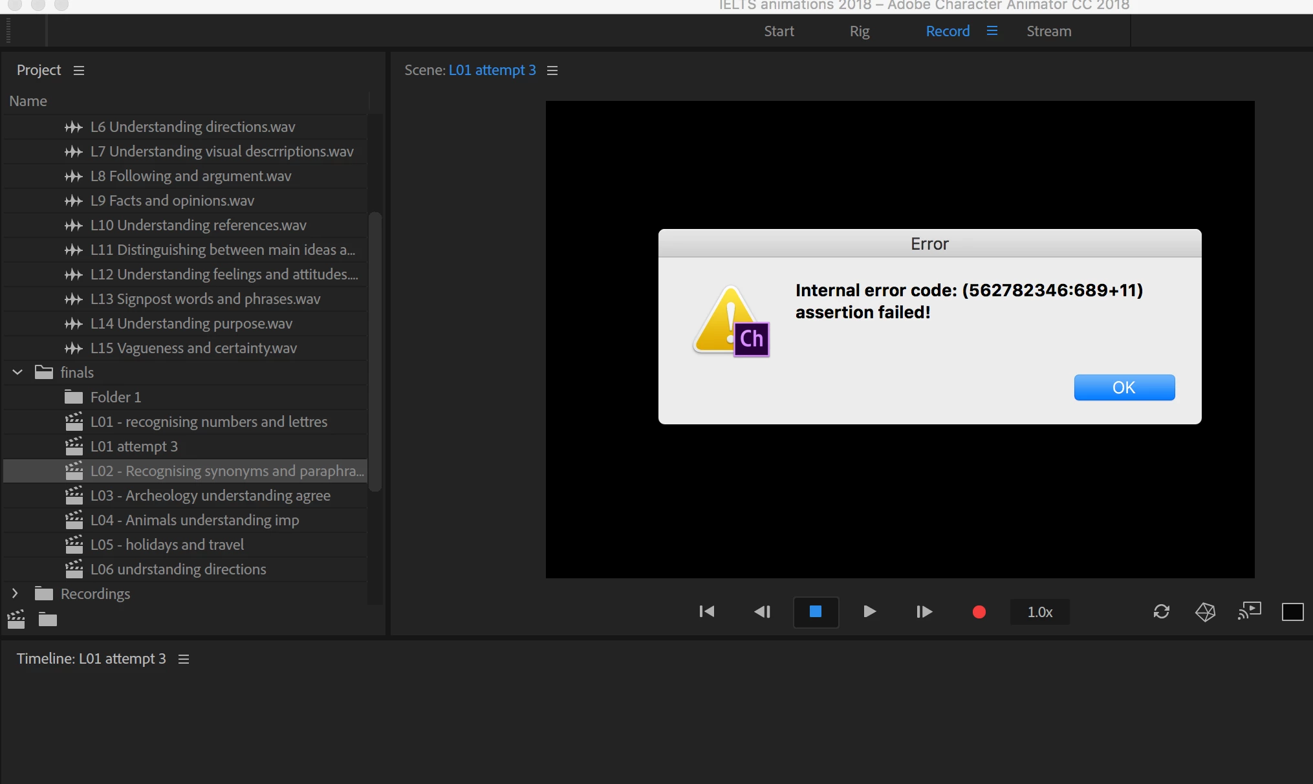Switch to the Start workspace tab

(779, 31)
